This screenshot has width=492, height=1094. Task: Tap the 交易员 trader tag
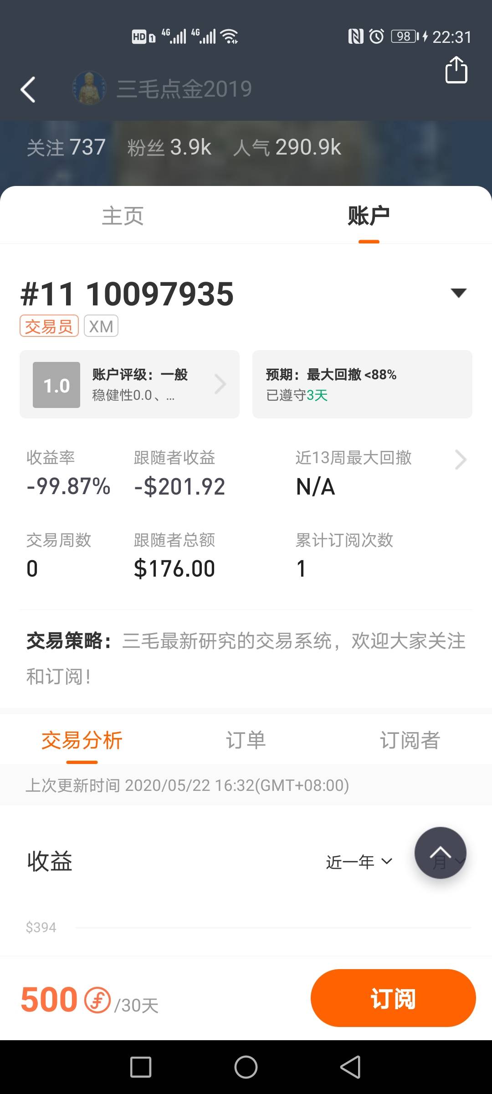coord(49,326)
